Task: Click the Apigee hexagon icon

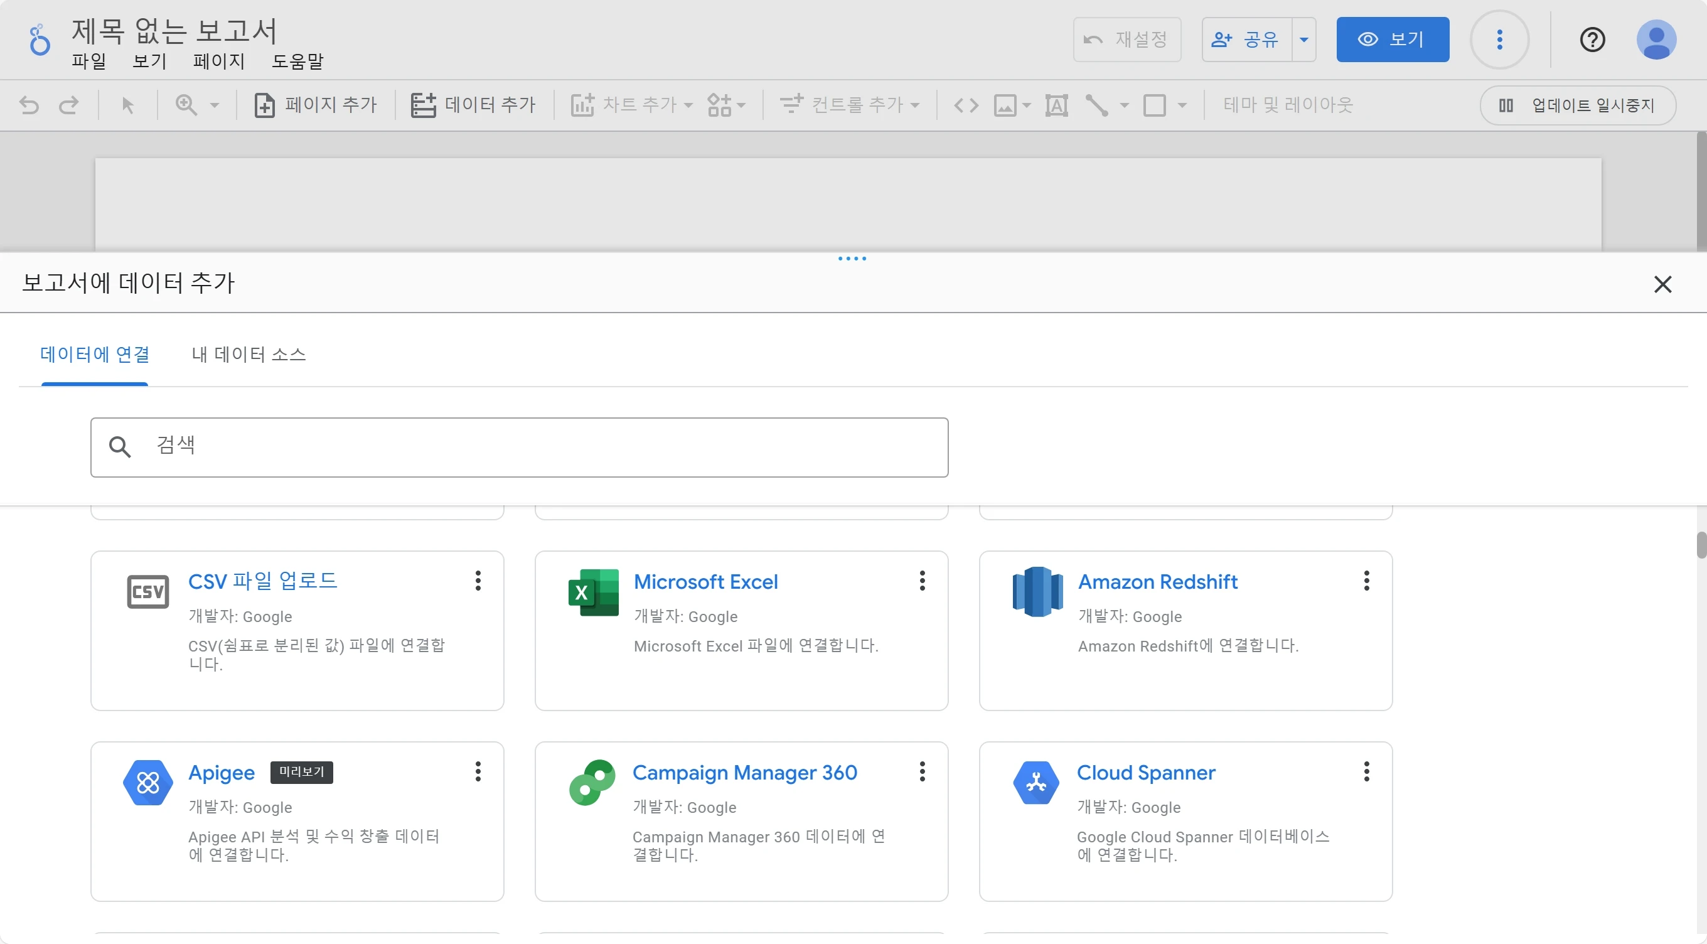Action: click(x=147, y=782)
